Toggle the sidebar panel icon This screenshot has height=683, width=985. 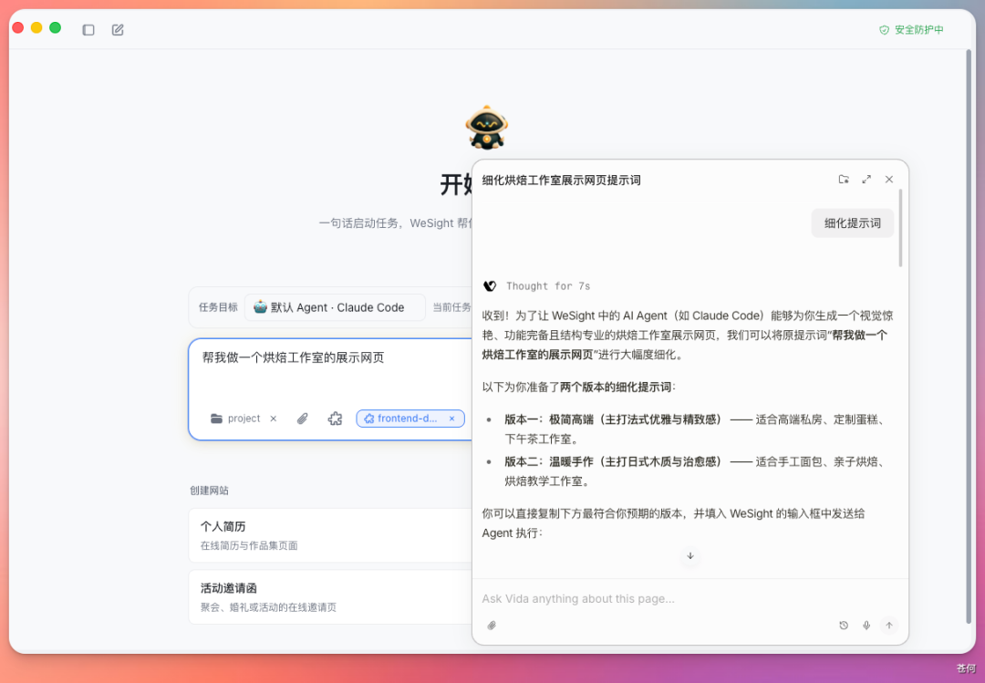pyautogui.click(x=88, y=29)
